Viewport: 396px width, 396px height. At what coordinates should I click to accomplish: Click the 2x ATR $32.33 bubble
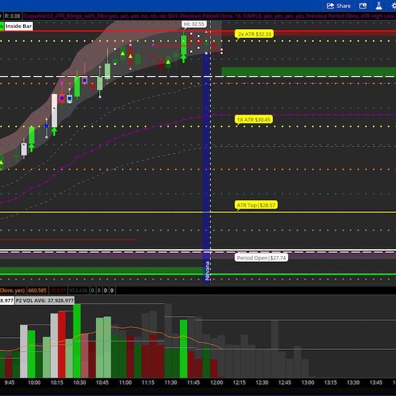[x=254, y=34]
